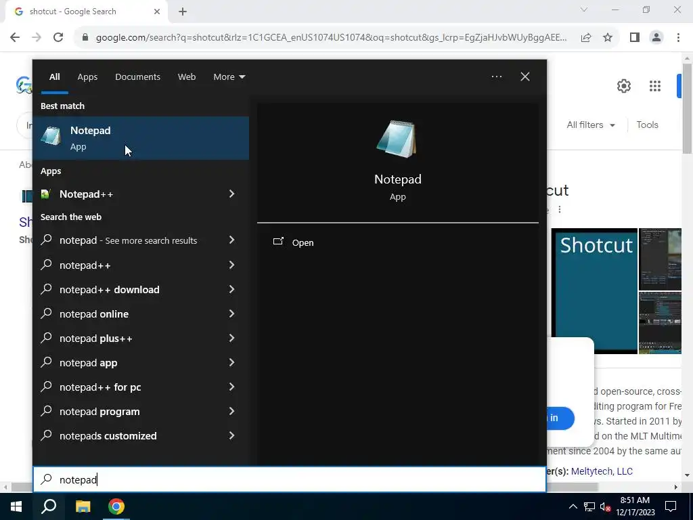Select 'notepad plus++' suggestion
The width and height of the screenshot is (693, 520).
pyautogui.click(x=128, y=339)
